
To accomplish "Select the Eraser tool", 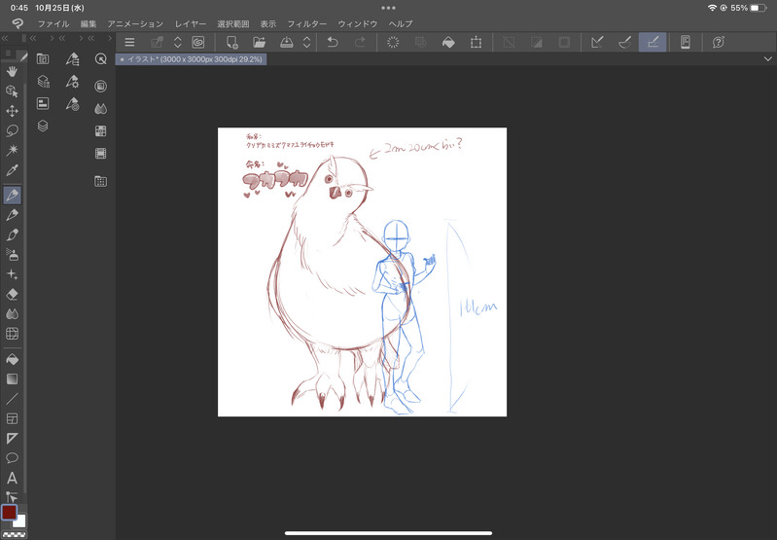I will (13, 294).
